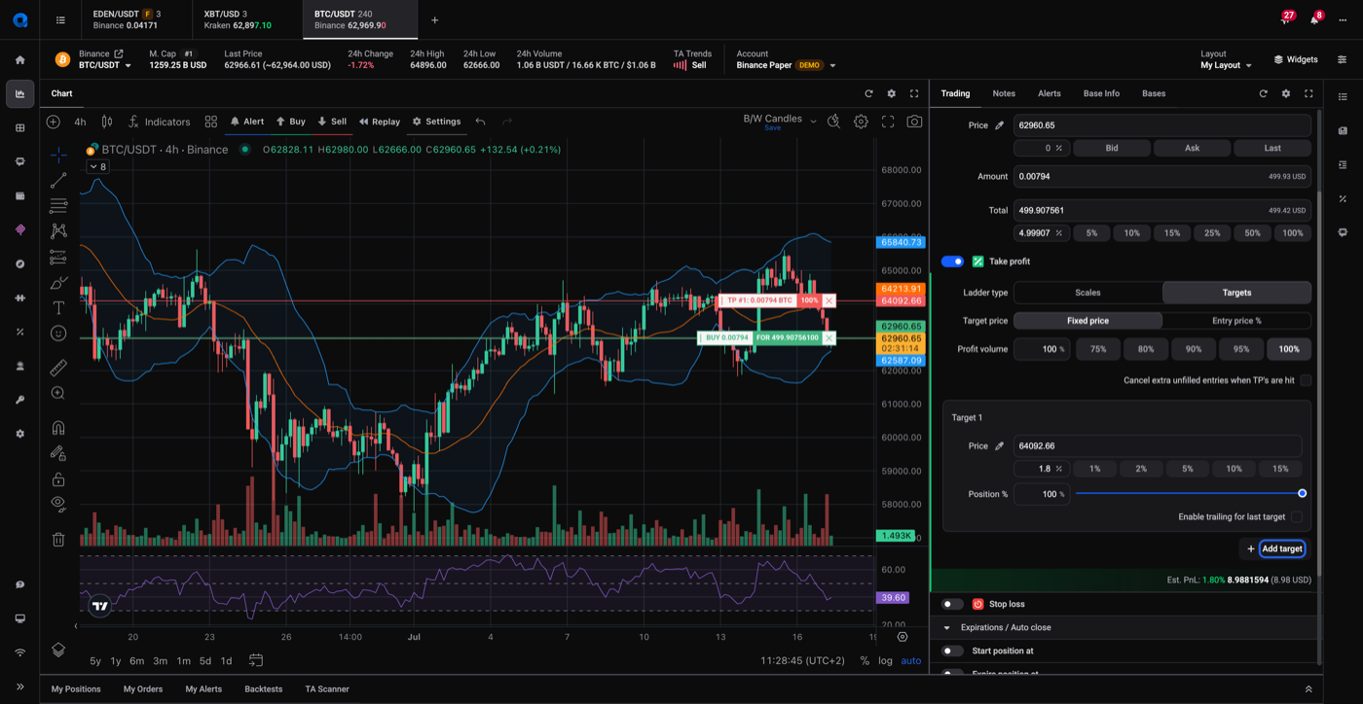Take a chart snapshot with camera icon
This screenshot has height=704, width=1363.
914,122
